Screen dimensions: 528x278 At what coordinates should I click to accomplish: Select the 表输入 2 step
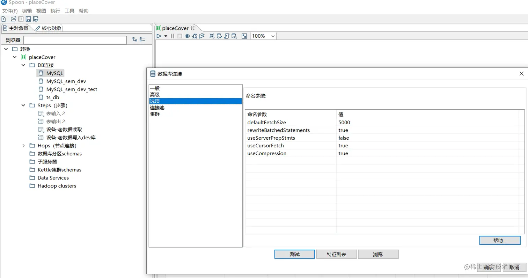click(56, 113)
